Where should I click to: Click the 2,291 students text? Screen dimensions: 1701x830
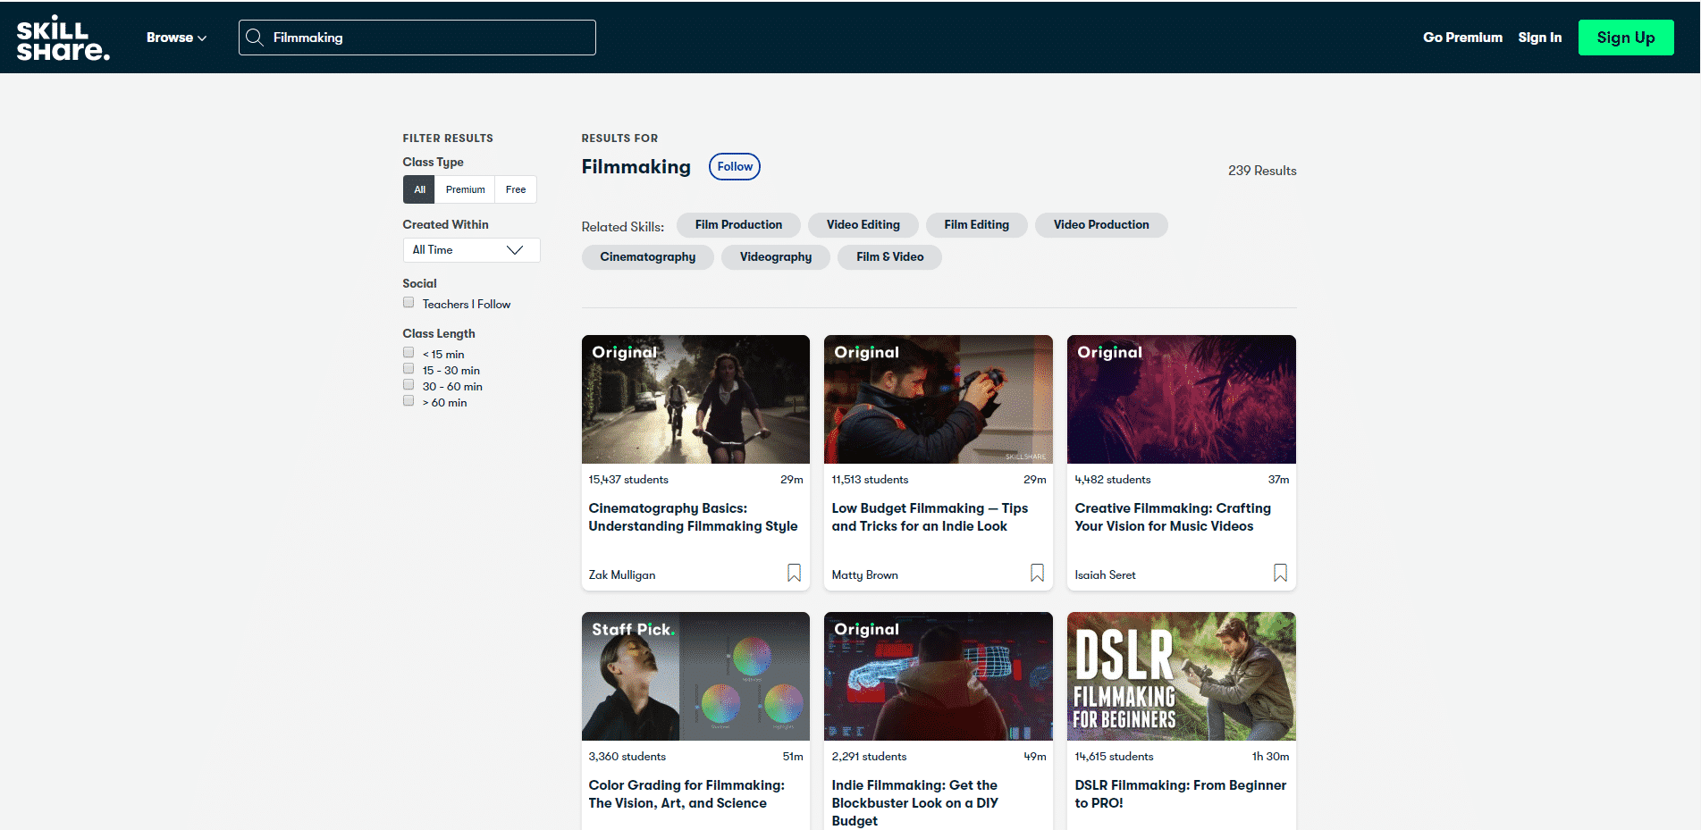pos(869,757)
